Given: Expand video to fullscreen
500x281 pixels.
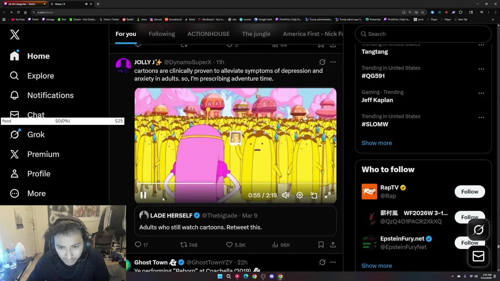Looking at the screenshot, I should click(328, 195).
